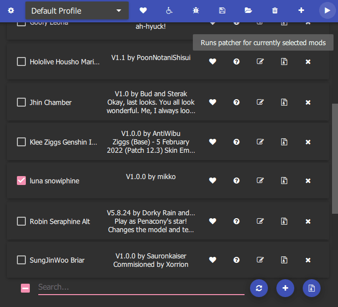This screenshot has height=307, width=338.
Task: Export luna snowiphine as a zip file
Action: (284, 181)
